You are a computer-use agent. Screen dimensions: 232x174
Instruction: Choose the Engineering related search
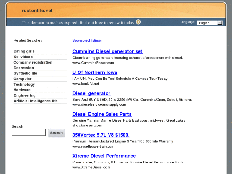tap(25, 95)
